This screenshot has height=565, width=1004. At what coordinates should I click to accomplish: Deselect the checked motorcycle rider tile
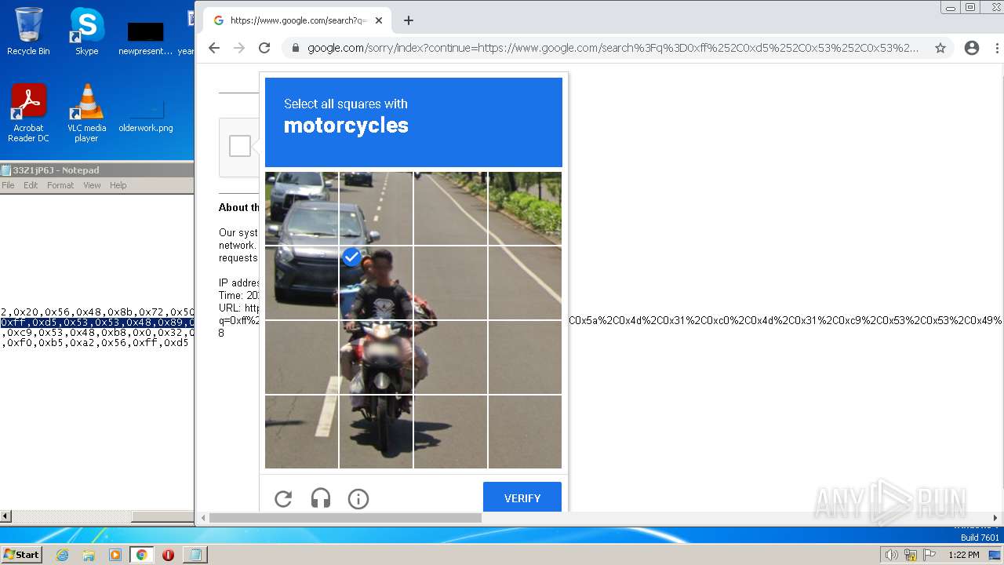pyautogui.click(x=376, y=282)
